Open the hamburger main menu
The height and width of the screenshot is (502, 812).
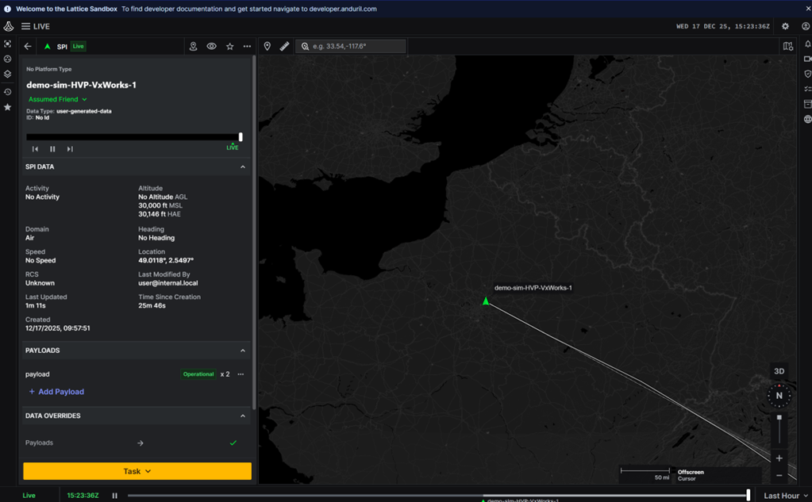tap(25, 26)
